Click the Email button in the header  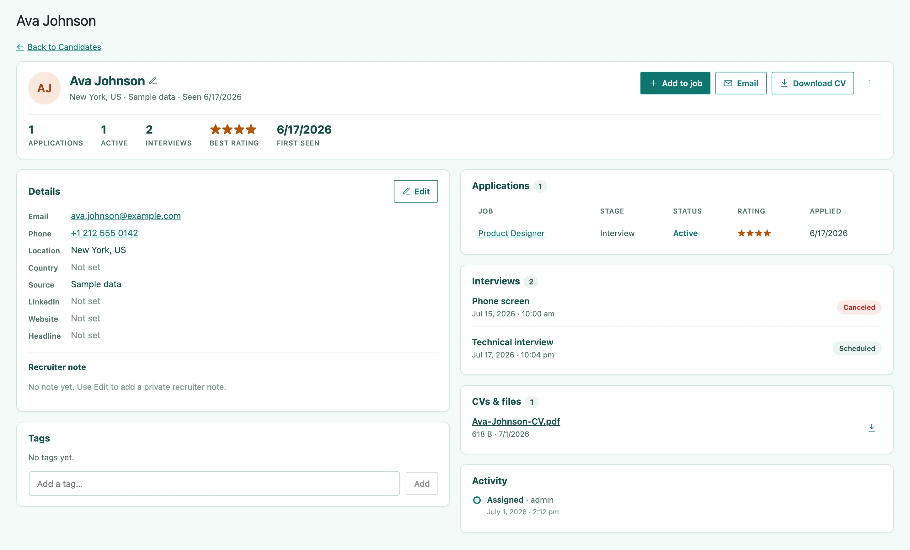click(x=741, y=83)
